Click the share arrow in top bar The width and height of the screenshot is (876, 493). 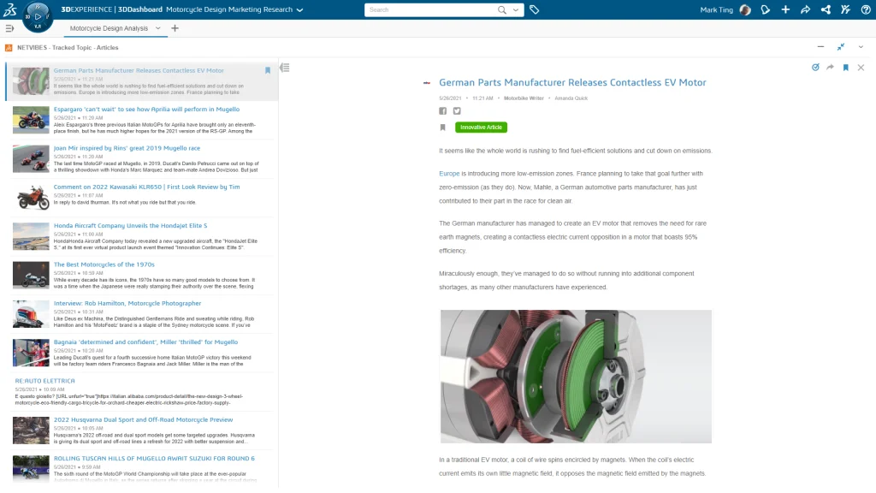[806, 9]
